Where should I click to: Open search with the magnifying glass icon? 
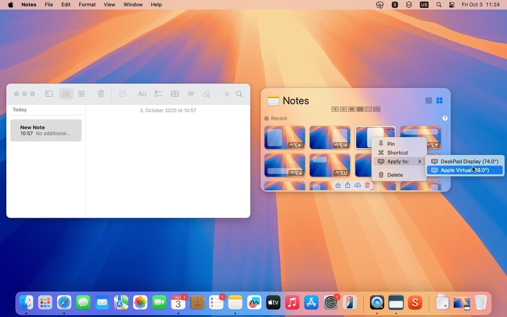pos(239,94)
